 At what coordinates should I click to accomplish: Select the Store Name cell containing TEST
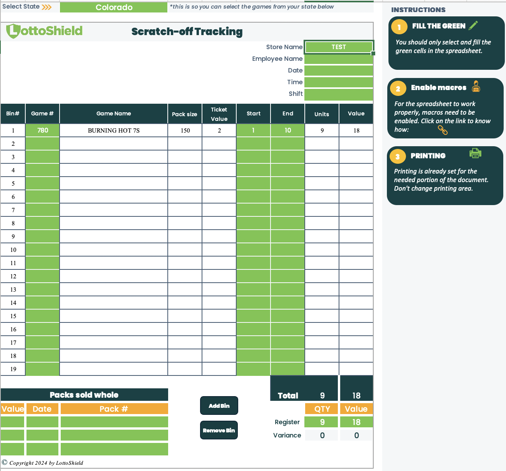(339, 47)
